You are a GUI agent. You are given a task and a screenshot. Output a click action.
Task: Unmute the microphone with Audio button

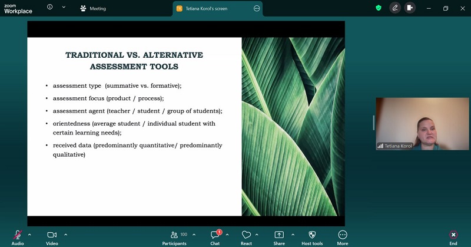[x=18, y=235]
